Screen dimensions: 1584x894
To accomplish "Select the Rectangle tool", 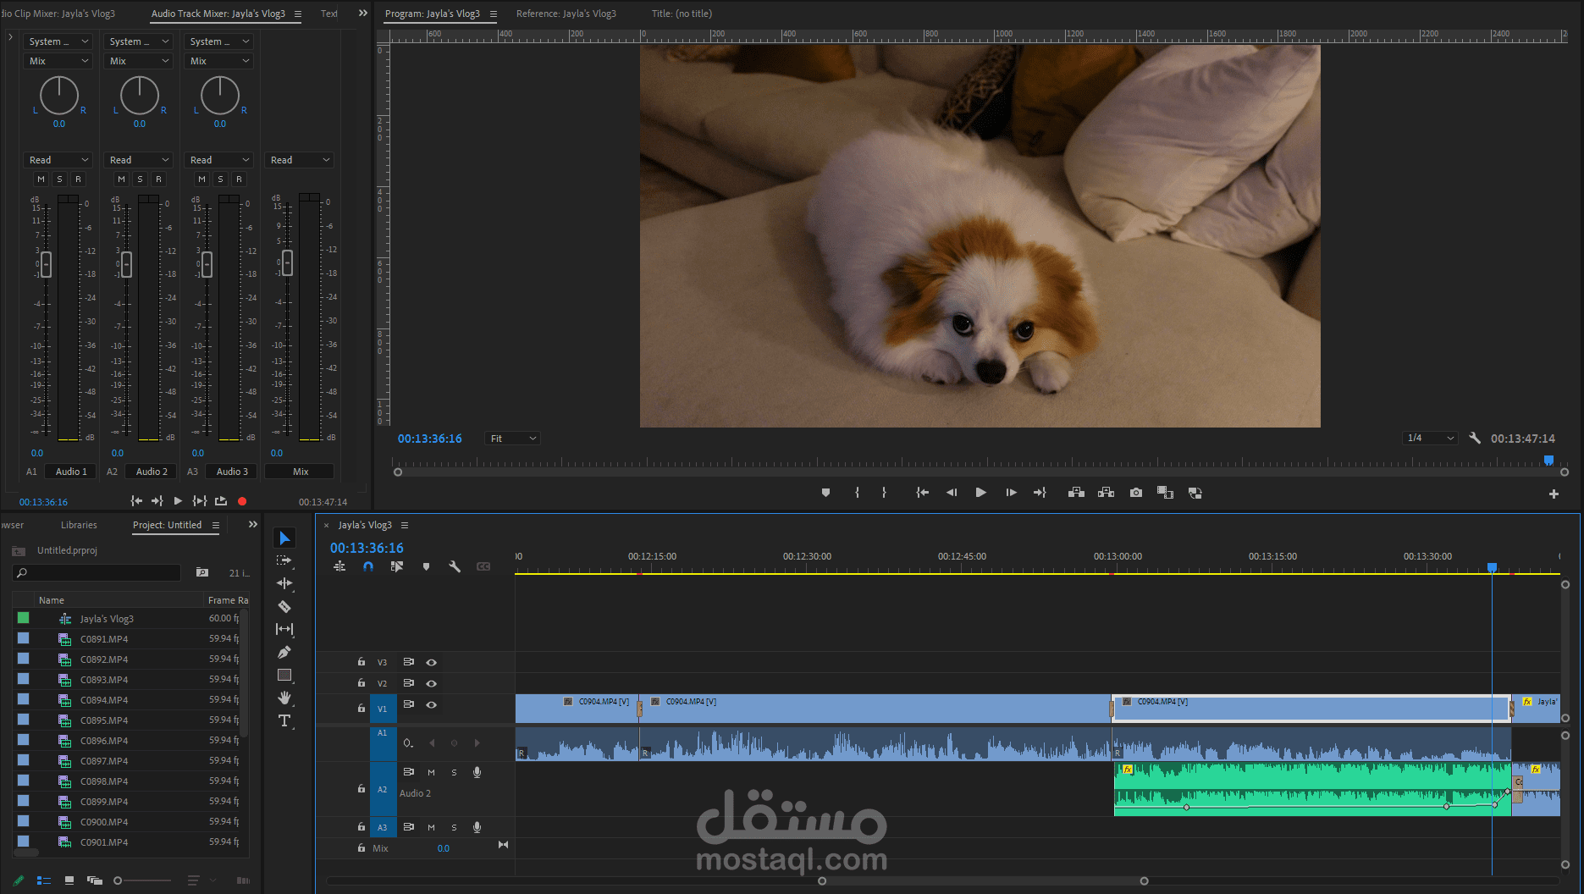I will click(x=284, y=675).
